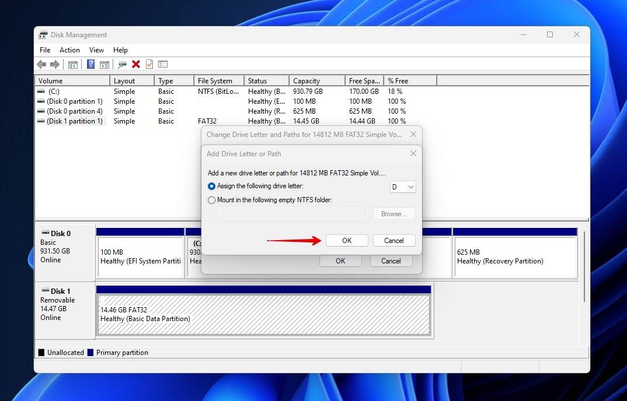The width and height of the screenshot is (627, 401).
Task: Click OK in Change Drive Letter dialog
Action: (x=340, y=261)
